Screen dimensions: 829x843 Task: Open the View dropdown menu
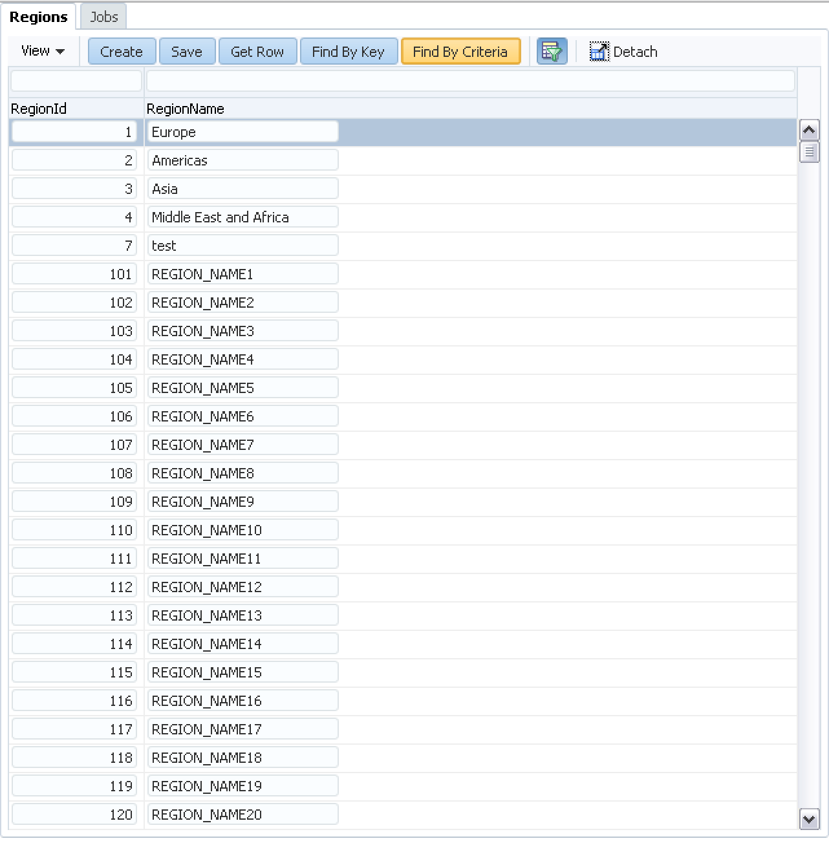click(x=43, y=51)
